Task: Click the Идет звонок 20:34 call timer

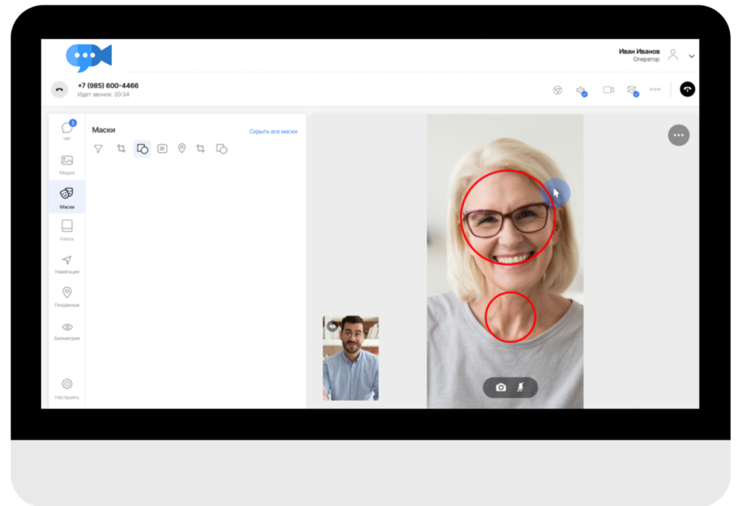Action: click(x=103, y=95)
